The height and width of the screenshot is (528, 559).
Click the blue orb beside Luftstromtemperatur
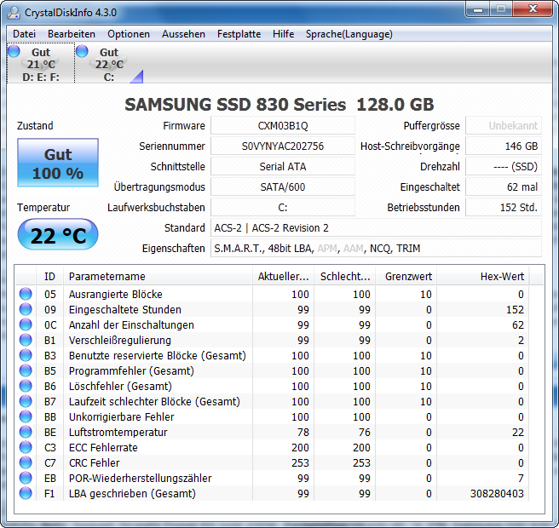coord(26,432)
